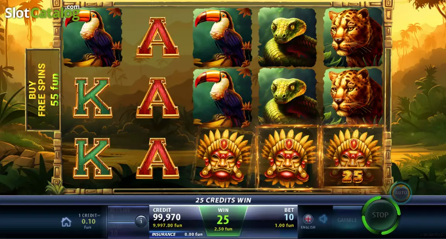Toggle the AUTO spin button
Viewport: 446px width, 239px height.
[401, 193]
